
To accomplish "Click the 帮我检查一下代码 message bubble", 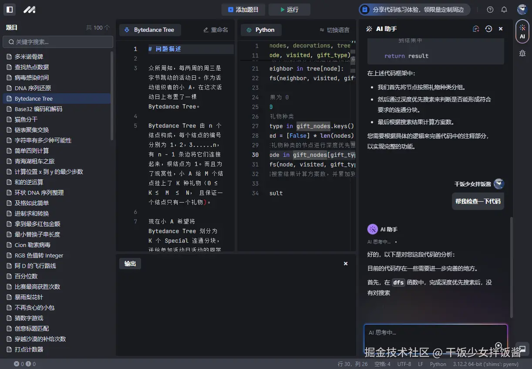I will coord(478,201).
